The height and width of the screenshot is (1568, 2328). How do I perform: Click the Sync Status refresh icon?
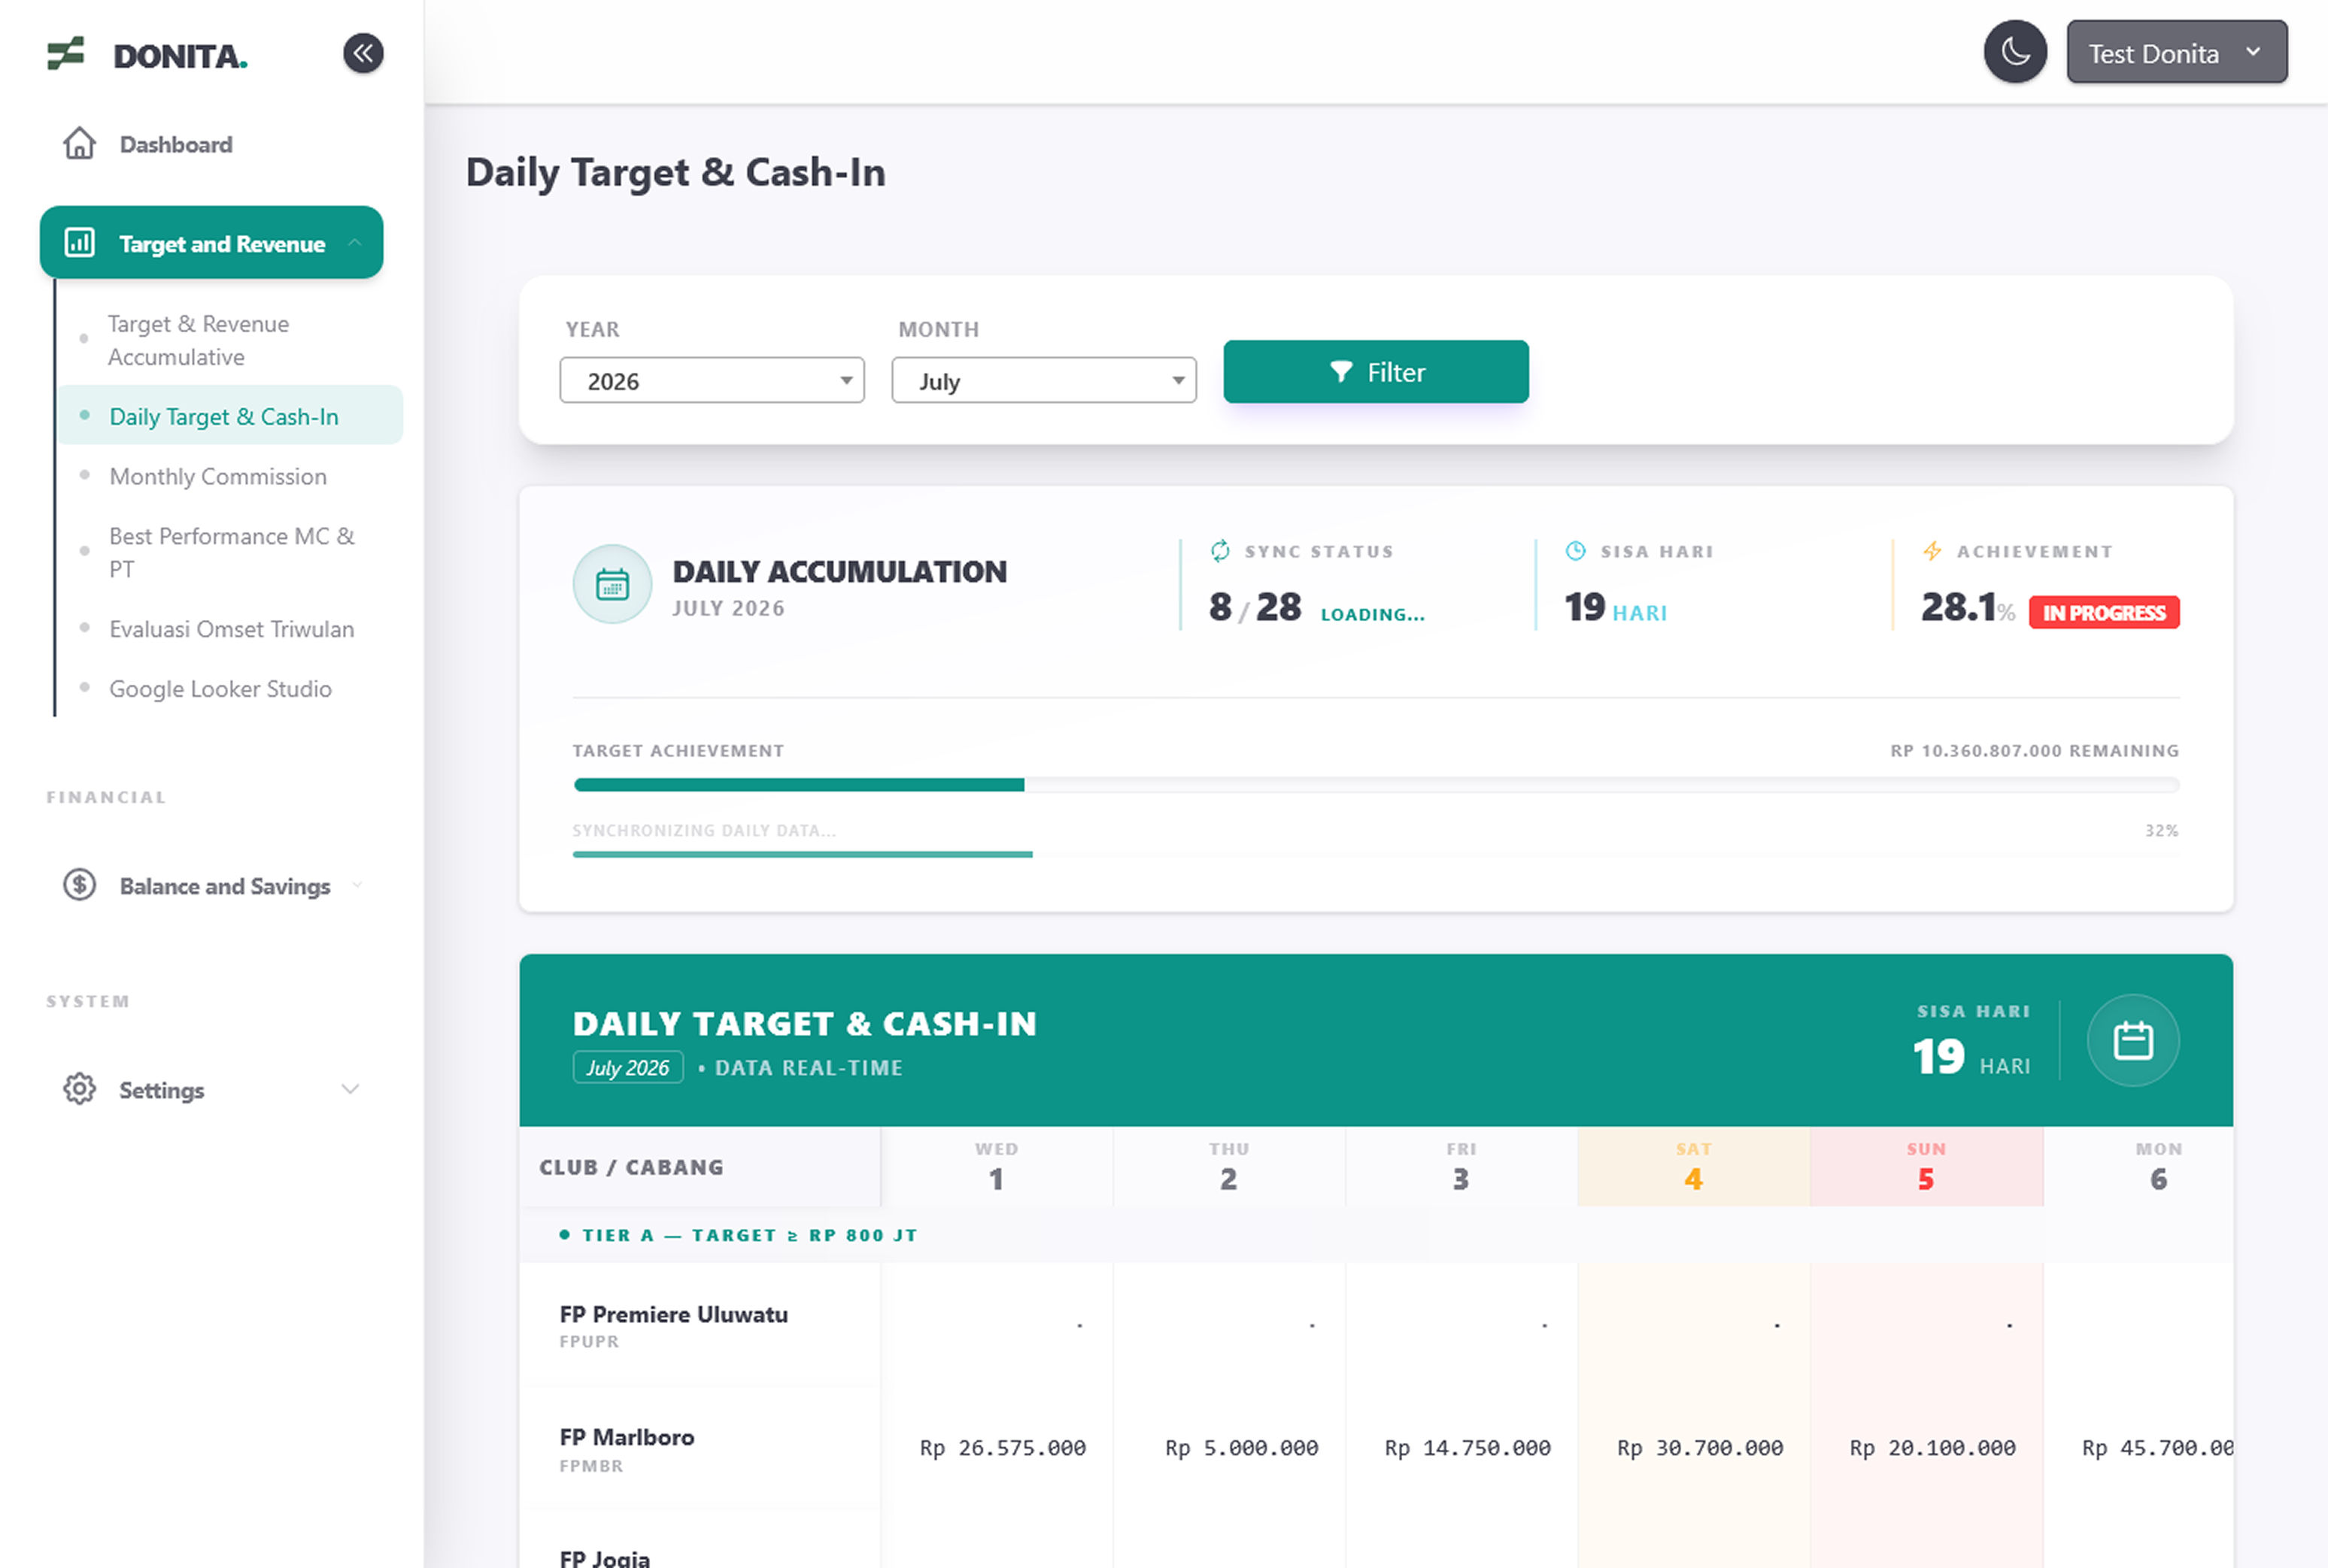tap(1219, 551)
